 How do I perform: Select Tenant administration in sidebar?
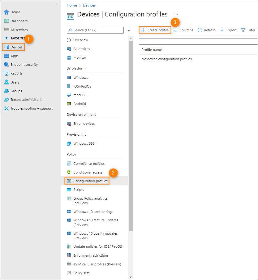click(x=28, y=100)
